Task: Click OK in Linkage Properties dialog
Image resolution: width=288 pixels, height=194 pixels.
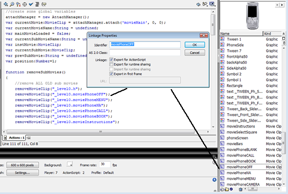Action: [x=195, y=45]
